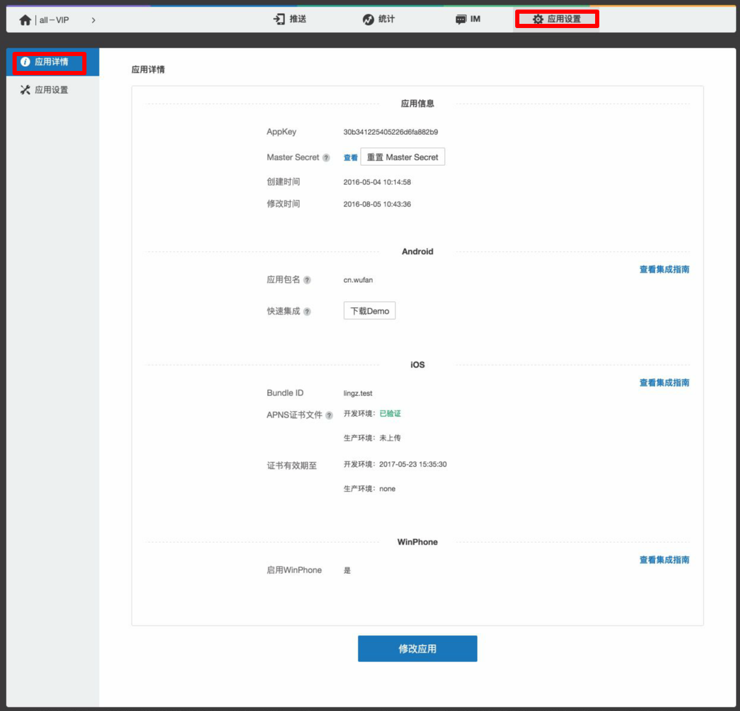Select 应用设置 in the left sidebar
The height and width of the screenshot is (711, 740).
click(52, 90)
